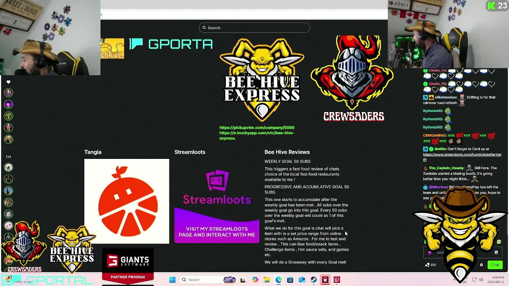This screenshot has width=509, height=286.
Task: Launch Copilot from the taskbar
Action: pos(255,280)
